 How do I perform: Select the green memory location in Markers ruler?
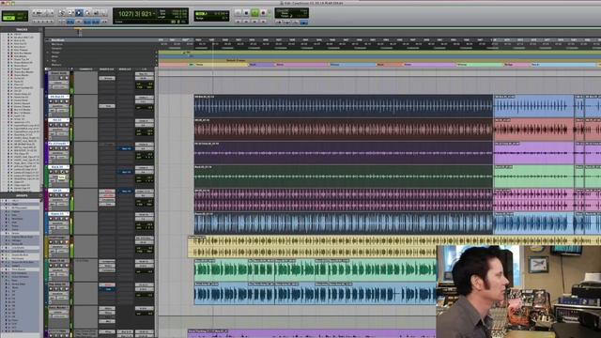click(480, 65)
